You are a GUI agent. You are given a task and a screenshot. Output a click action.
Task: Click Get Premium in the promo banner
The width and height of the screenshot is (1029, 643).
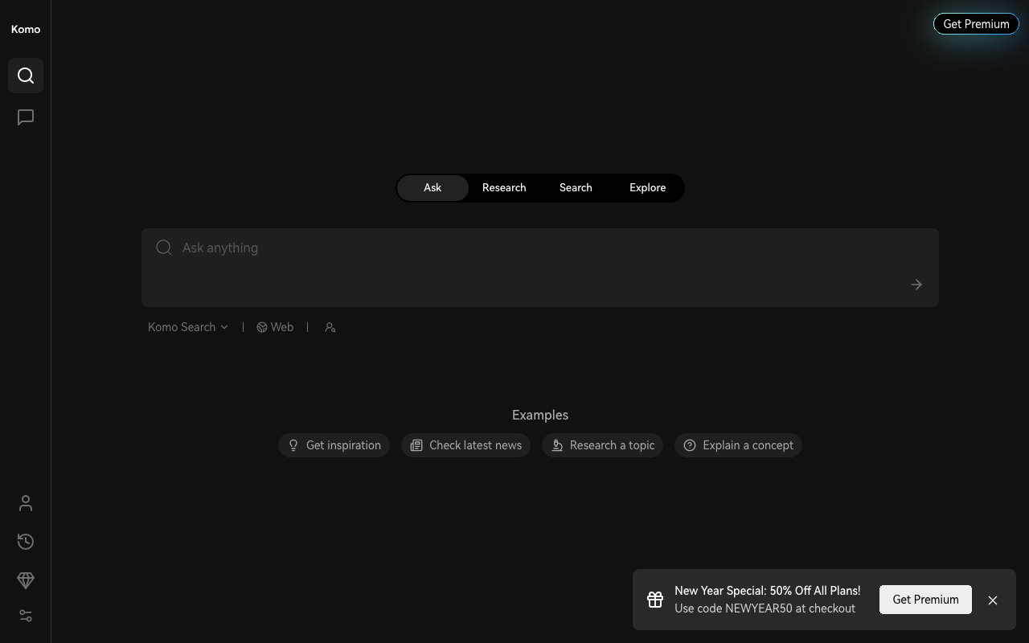pos(925,600)
